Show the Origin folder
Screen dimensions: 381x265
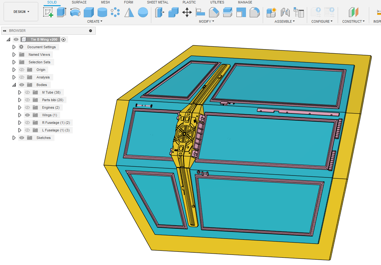tap(22, 70)
